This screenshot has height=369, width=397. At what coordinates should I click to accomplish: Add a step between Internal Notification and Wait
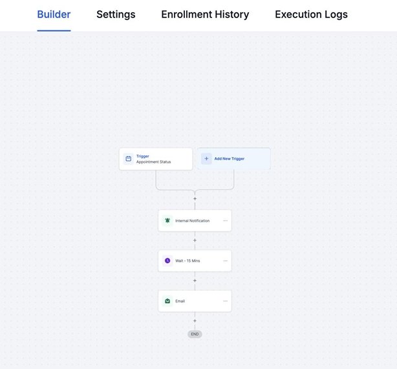(195, 240)
